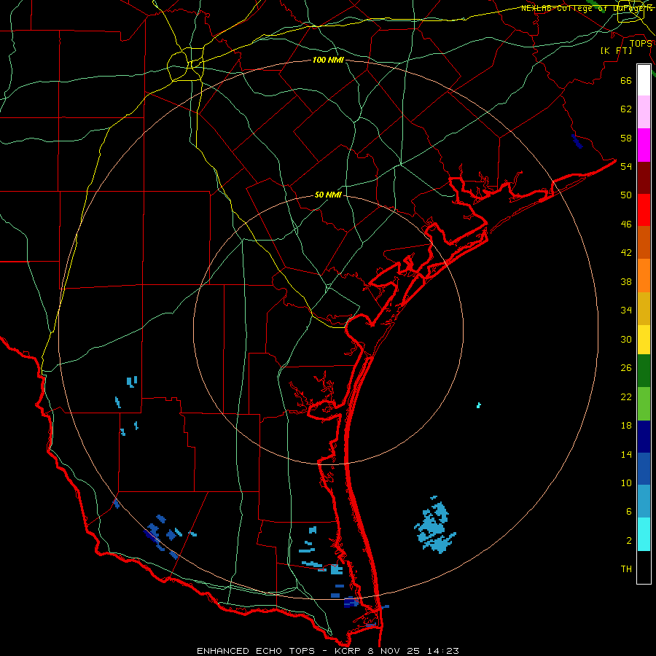Click the 50 NMI range ring label
Screen dimensions: 656x656
pyautogui.click(x=328, y=195)
